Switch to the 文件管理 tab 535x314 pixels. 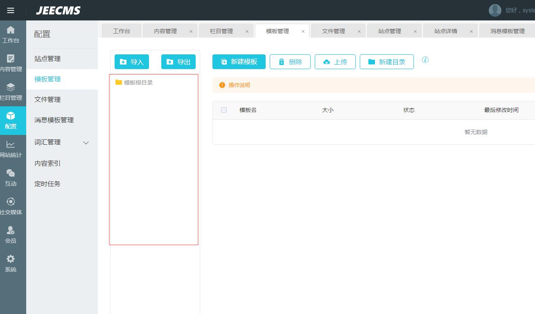click(333, 31)
